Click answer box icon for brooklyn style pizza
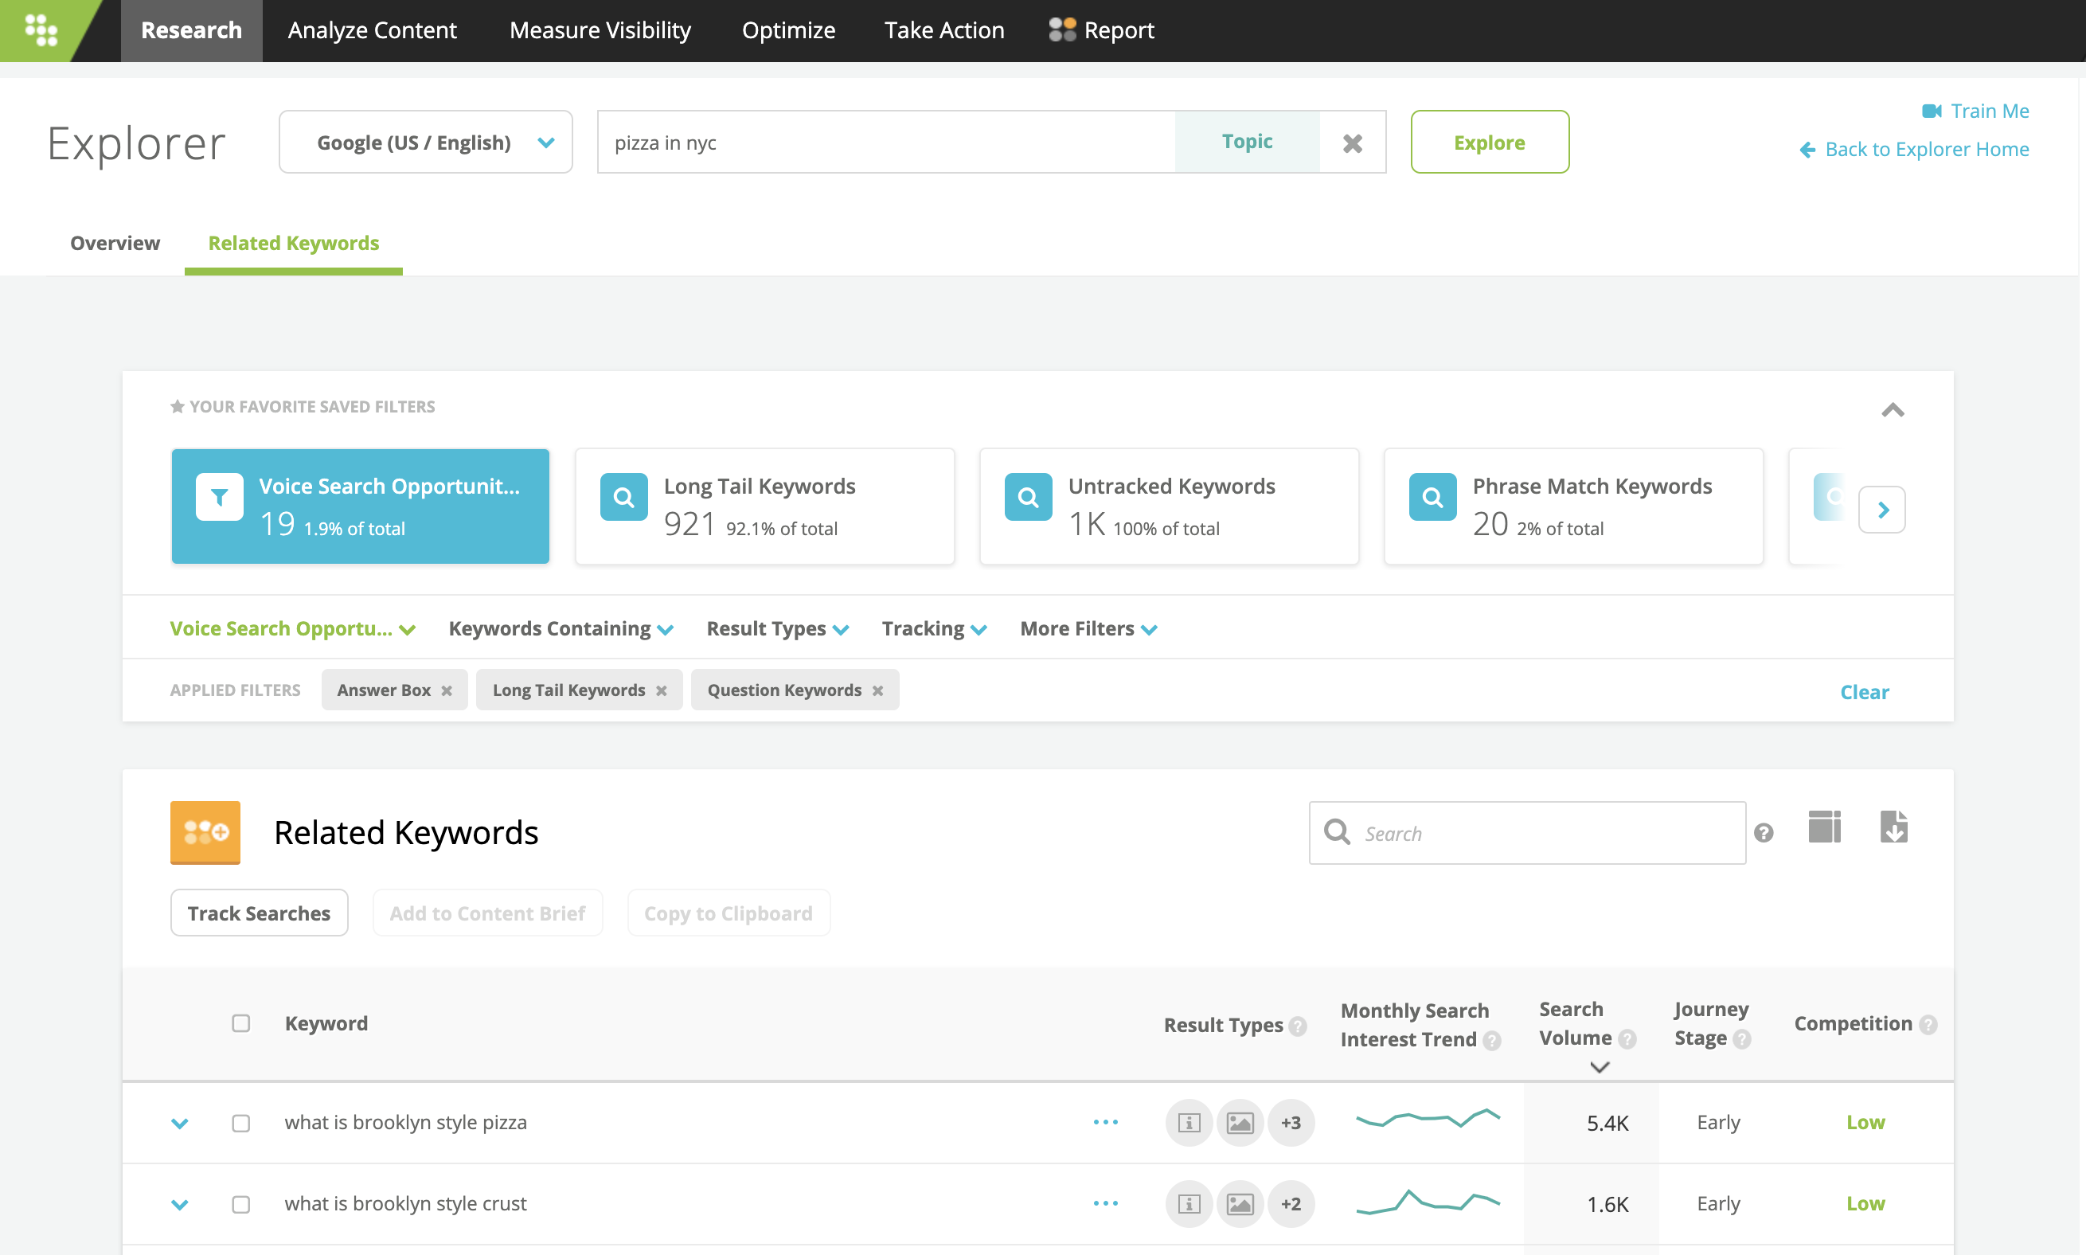The width and height of the screenshot is (2086, 1255). pyautogui.click(x=1189, y=1123)
